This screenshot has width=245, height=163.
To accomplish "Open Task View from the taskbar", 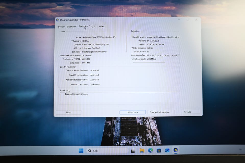I will [133, 151].
